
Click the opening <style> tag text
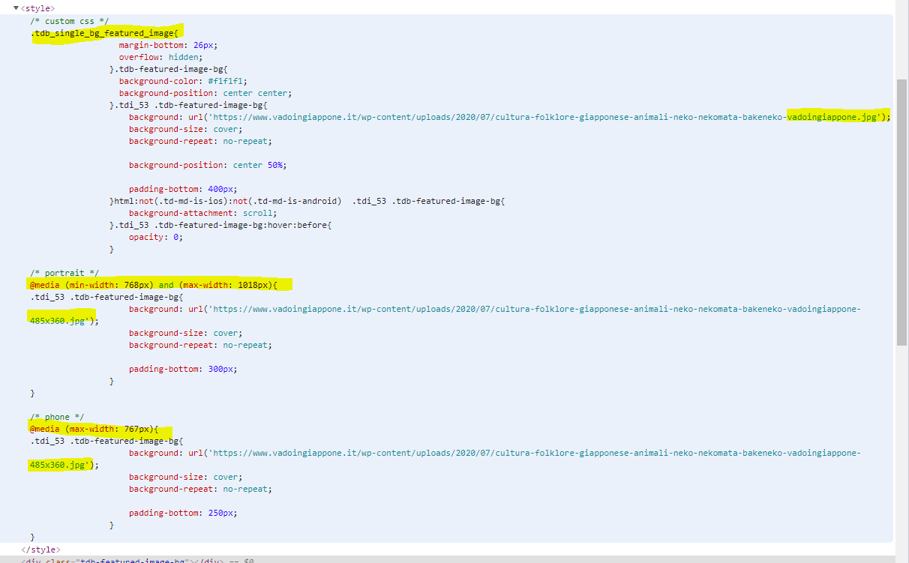click(x=38, y=8)
